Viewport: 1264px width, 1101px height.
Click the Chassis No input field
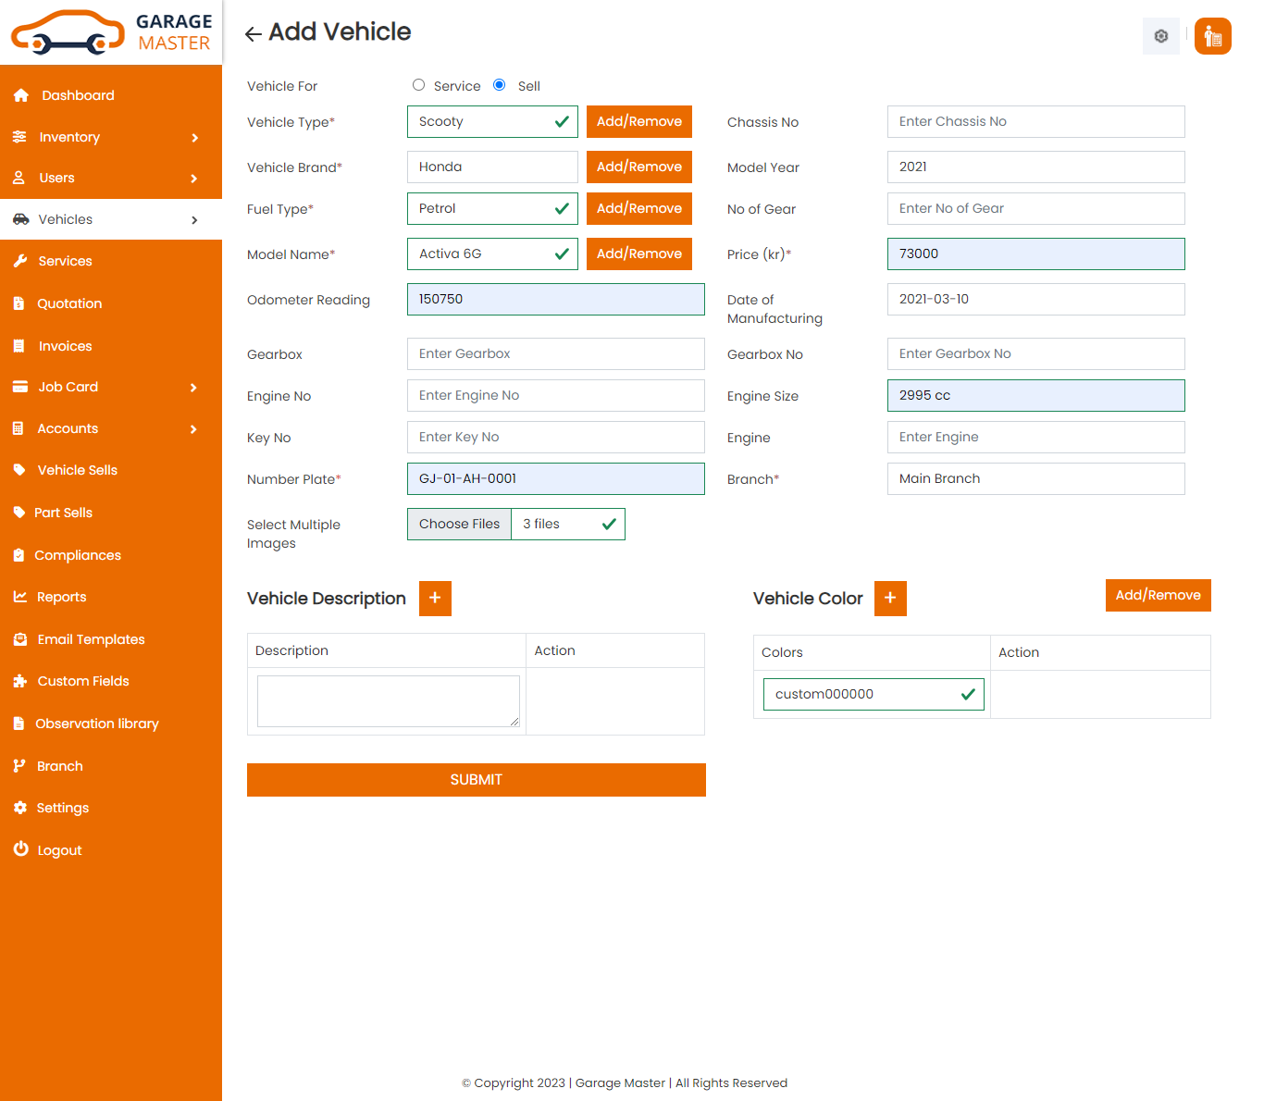point(1035,122)
